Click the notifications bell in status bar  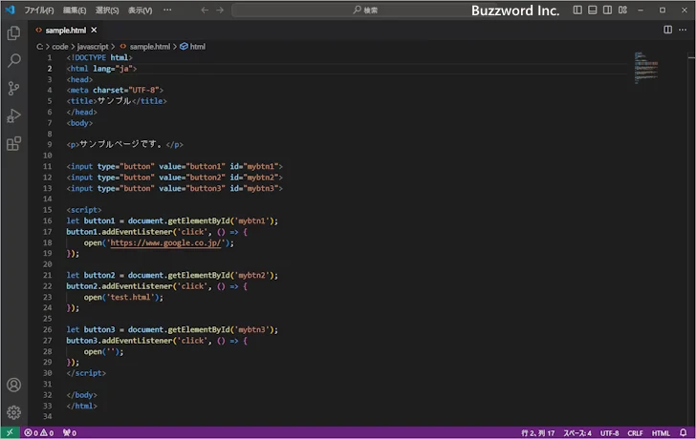685,432
